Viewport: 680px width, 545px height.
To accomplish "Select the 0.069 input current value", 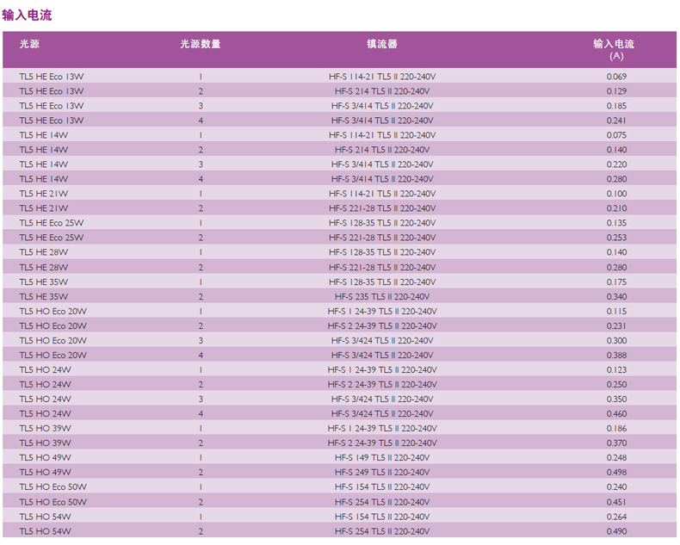I will pyautogui.click(x=615, y=77).
